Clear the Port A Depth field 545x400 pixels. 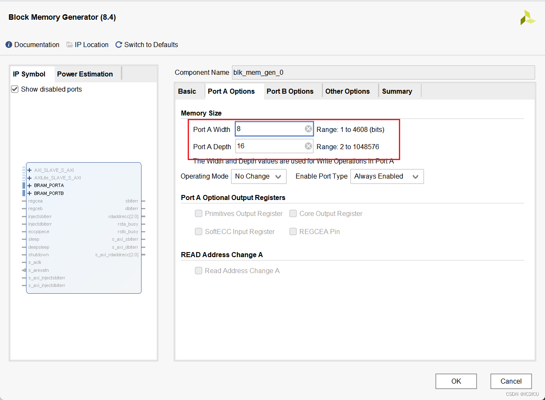pos(308,146)
